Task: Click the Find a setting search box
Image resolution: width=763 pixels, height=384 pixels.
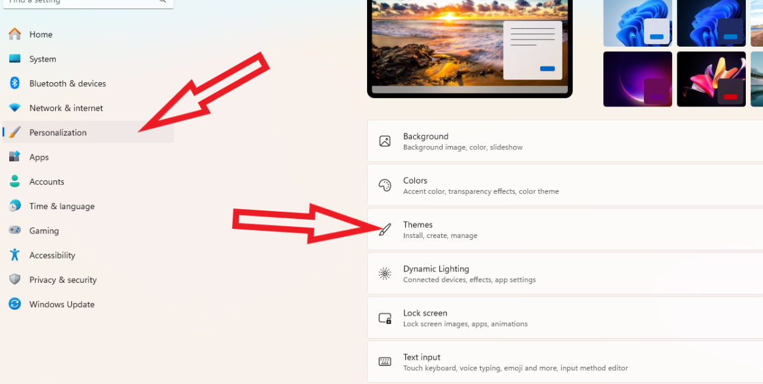Action: pos(88,3)
